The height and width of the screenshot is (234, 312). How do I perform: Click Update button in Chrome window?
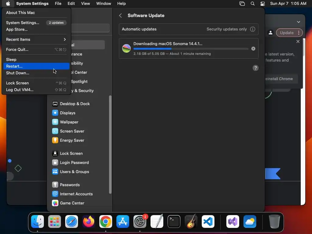[x=287, y=33]
